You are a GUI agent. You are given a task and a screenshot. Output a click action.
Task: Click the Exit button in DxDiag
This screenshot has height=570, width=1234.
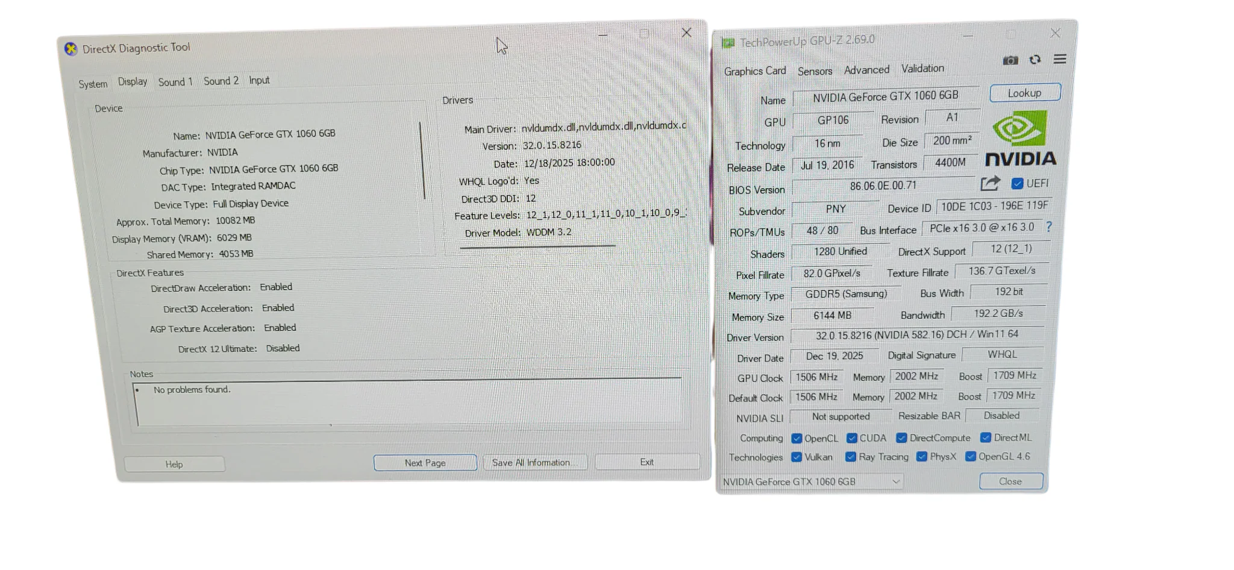647,462
